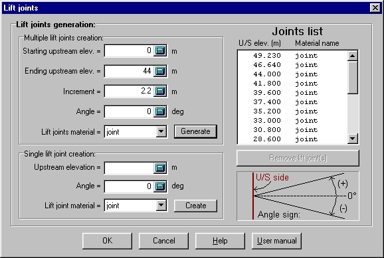Select the 41.800 joint row

click(x=292, y=84)
